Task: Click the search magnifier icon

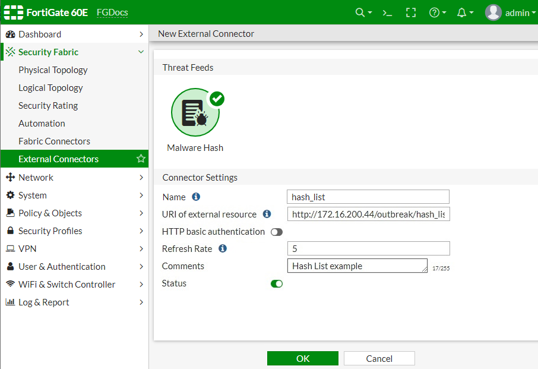Action: 363,12
